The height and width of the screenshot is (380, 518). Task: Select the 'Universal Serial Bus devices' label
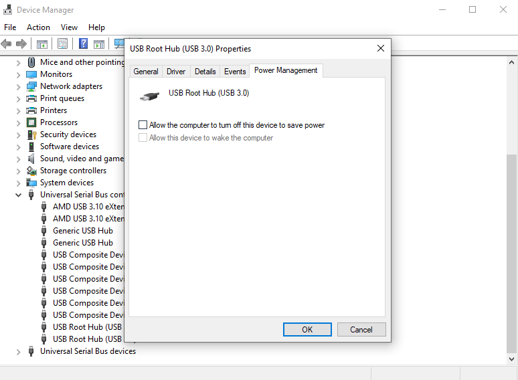pos(88,351)
